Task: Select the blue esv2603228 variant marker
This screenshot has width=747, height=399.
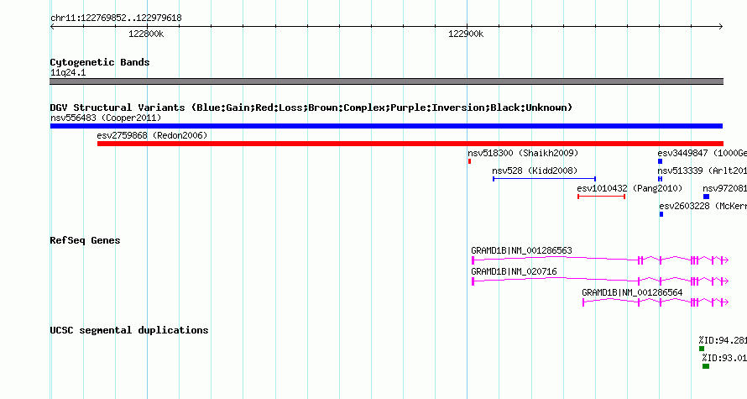Action: [x=661, y=214]
